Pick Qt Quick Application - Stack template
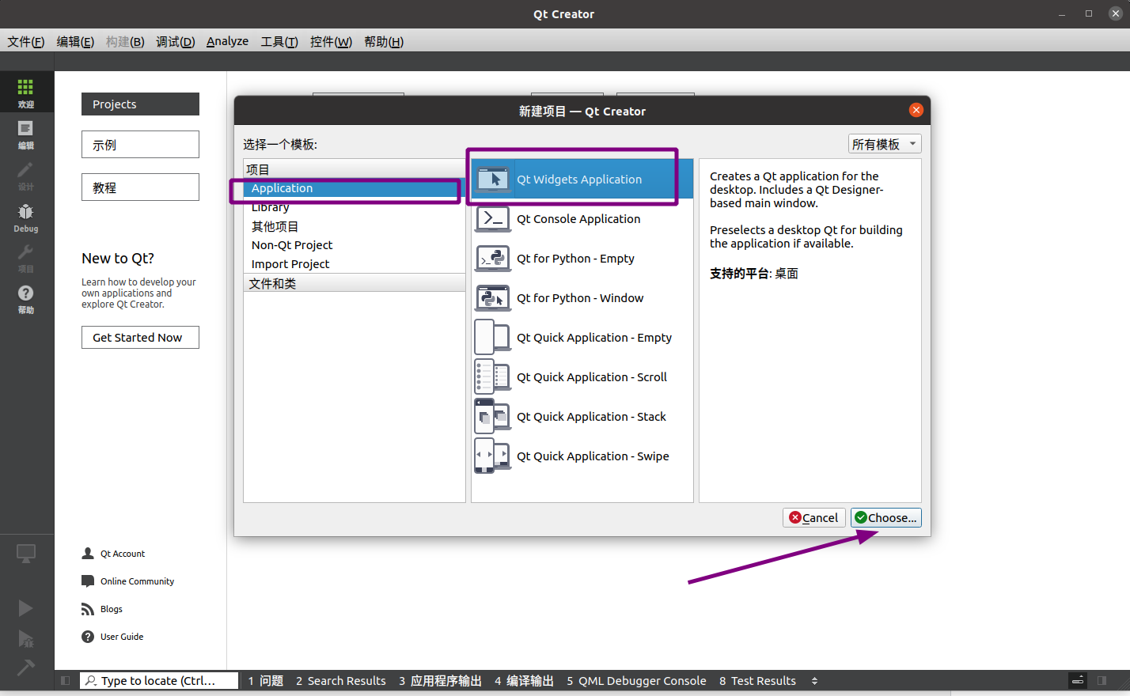The height and width of the screenshot is (696, 1130). (x=591, y=417)
